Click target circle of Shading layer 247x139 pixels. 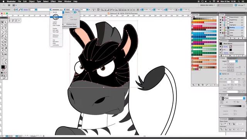pos(242,27)
